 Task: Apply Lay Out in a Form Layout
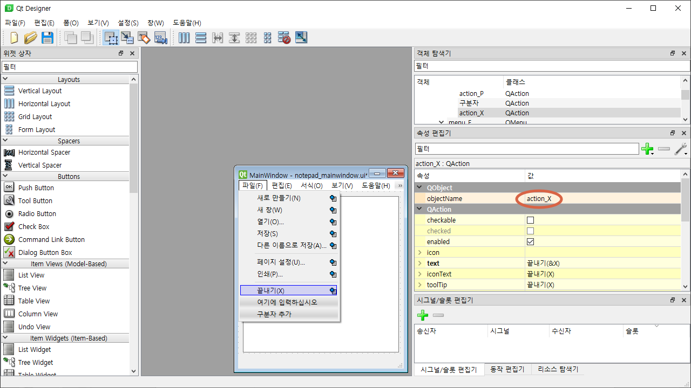point(268,38)
